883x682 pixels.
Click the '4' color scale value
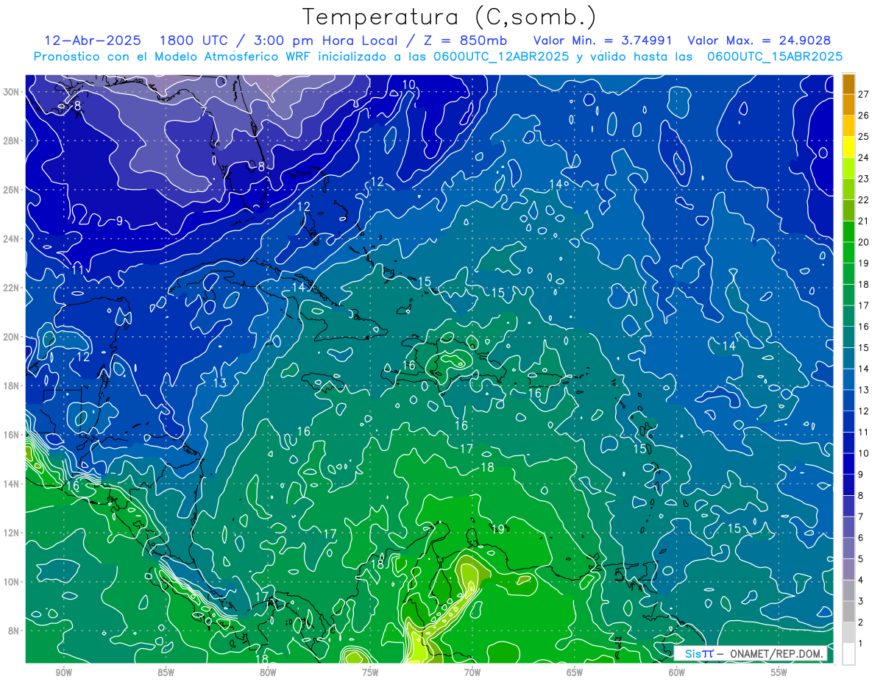(x=861, y=580)
